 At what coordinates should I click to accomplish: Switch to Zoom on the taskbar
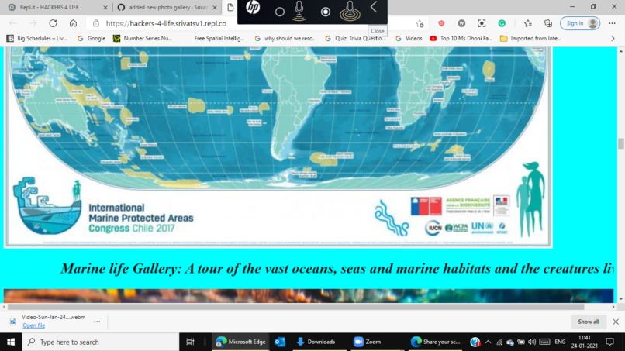[x=368, y=342]
